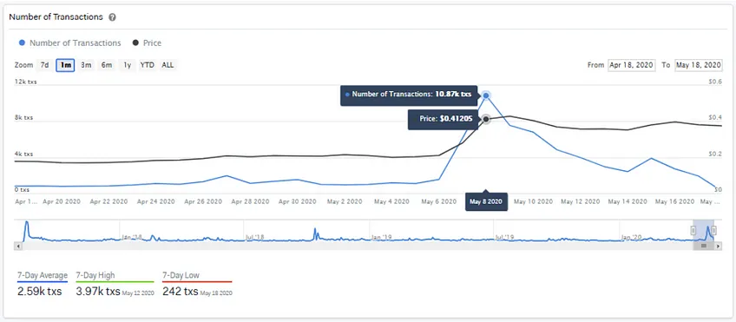Click the black price point on May 8
This screenshot has width=736, height=322.
(486, 119)
